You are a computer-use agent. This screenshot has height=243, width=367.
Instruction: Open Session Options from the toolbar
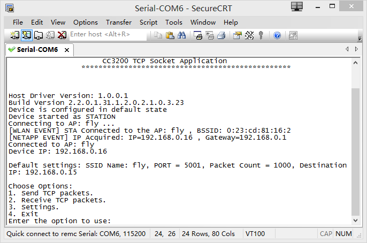(x=237, y=35)
